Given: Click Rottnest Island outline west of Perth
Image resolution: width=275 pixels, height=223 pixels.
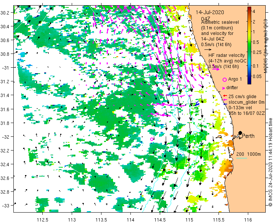Looking at the screenshot, I should click(x=219, y=137).
